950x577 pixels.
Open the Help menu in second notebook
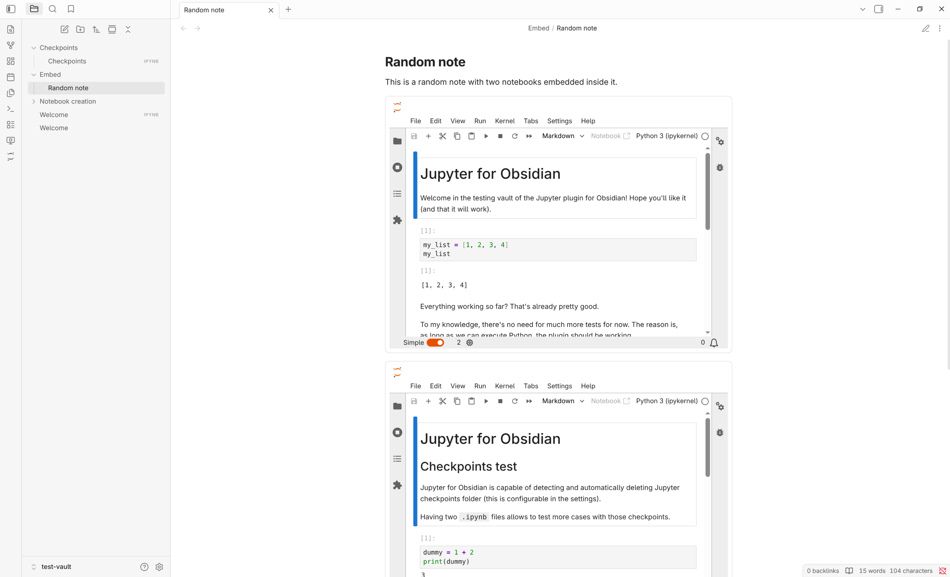pyautogui.click(x=588, y=386)
